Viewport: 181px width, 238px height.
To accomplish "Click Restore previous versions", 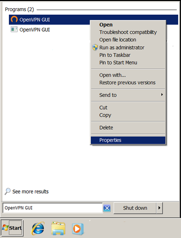I will pos(127,83).
